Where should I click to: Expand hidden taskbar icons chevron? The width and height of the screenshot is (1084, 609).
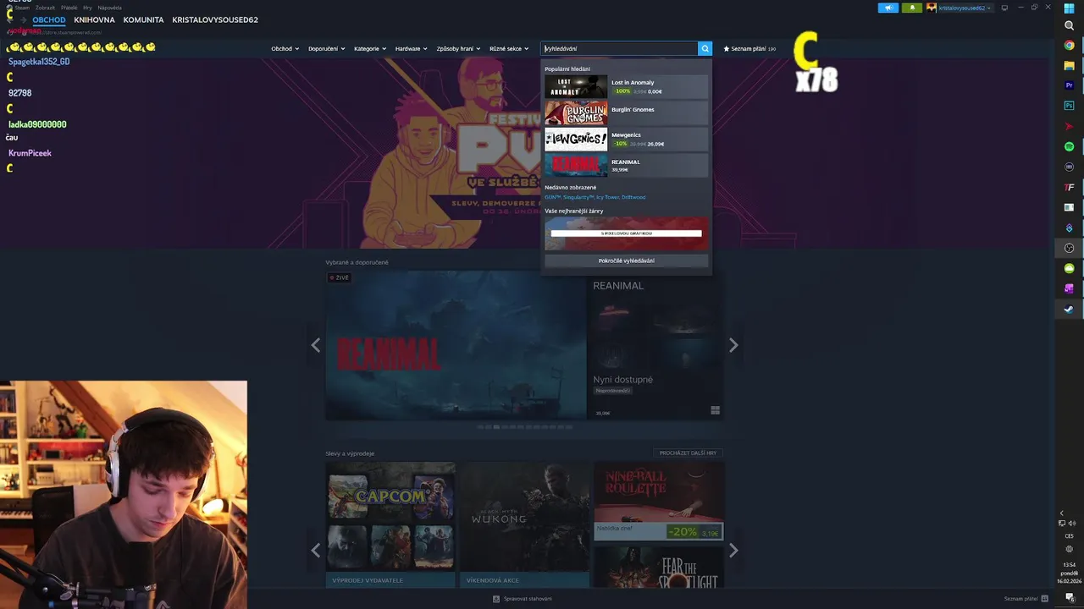click(1062, 513)
